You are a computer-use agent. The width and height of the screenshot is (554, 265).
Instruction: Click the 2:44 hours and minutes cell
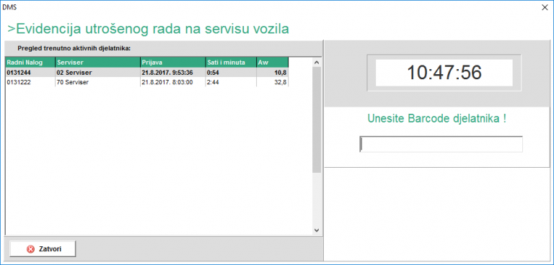[x=231, y=82]
